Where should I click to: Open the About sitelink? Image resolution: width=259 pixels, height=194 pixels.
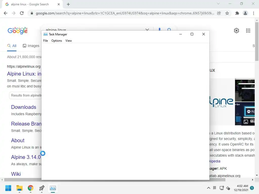tap(18, 140)
